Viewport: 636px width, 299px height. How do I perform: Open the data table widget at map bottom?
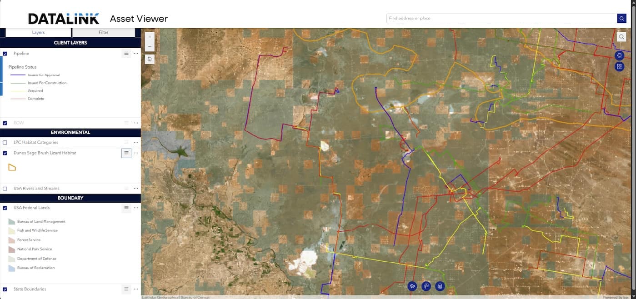(440, 286)
